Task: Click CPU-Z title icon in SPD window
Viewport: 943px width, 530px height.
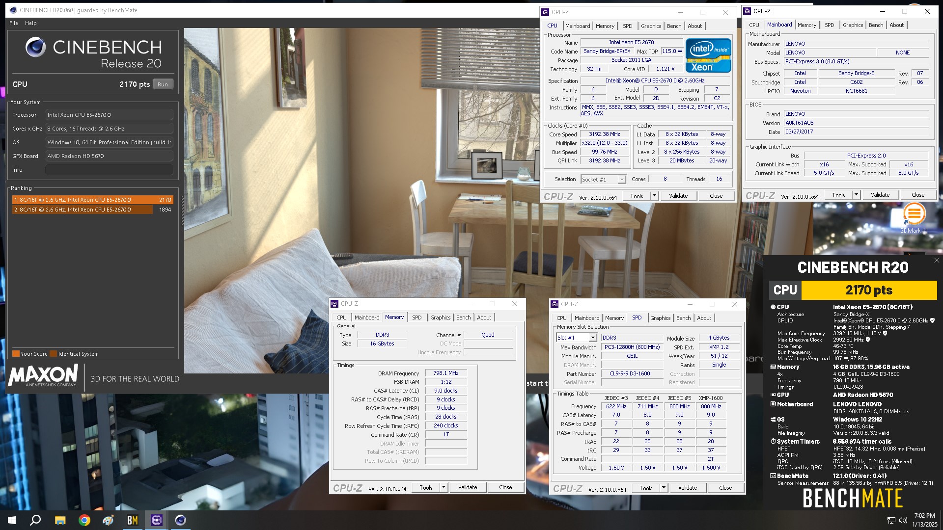Action: [x=555, y=304]
